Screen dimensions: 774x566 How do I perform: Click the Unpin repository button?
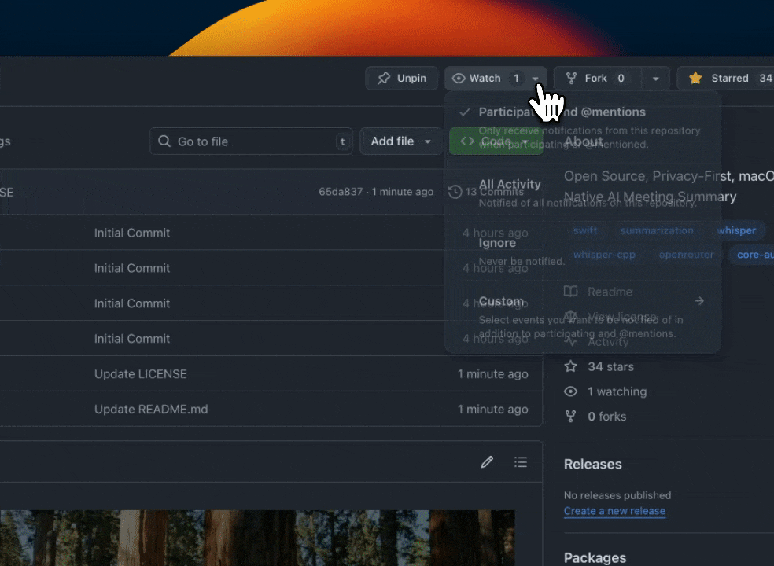pos(401,79)
